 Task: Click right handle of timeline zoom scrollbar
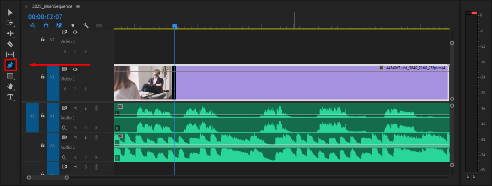tap(66, 177)
